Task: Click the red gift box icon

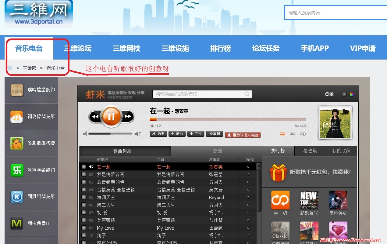Action: click(x=278, y=173)
